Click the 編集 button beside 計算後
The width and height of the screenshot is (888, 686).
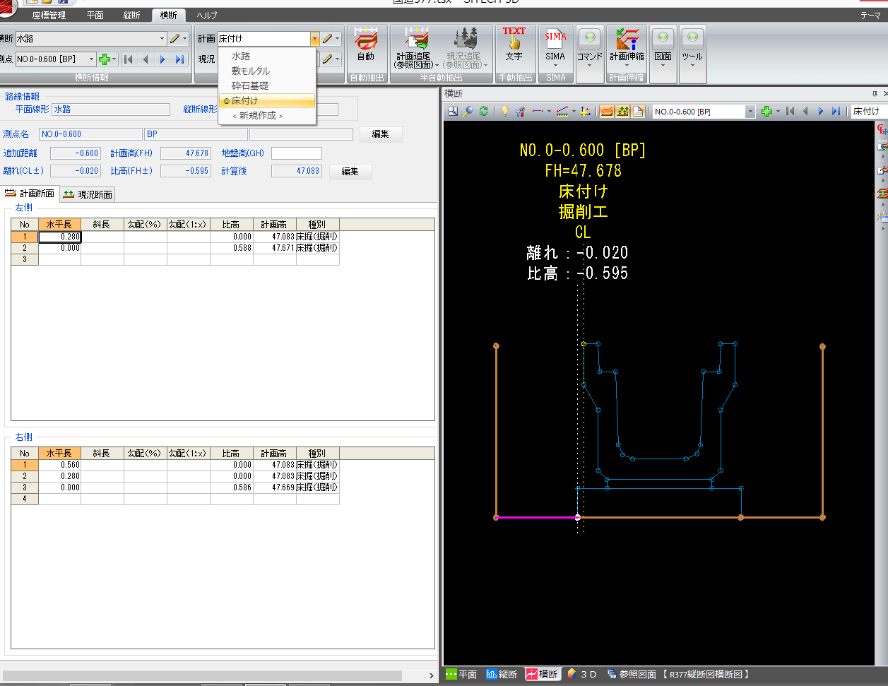coord(350,171)
